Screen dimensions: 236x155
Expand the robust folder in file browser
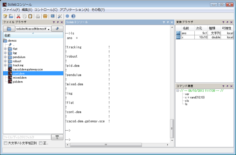click(5, 61)
